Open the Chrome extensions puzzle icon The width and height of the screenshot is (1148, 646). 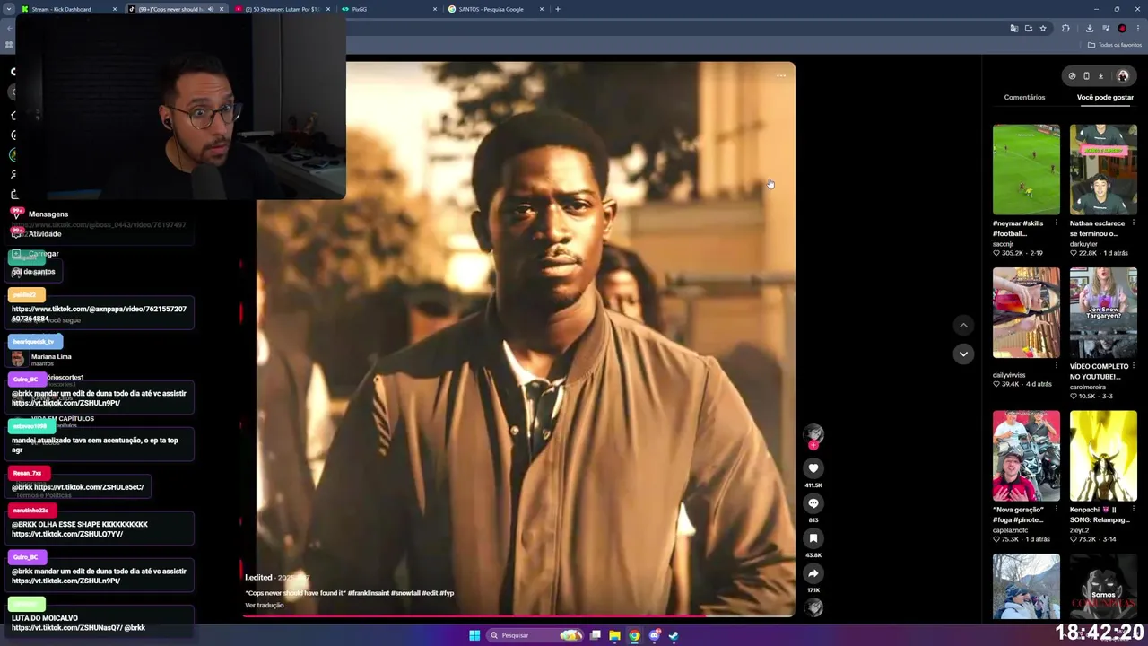(x=1065, y=29)
